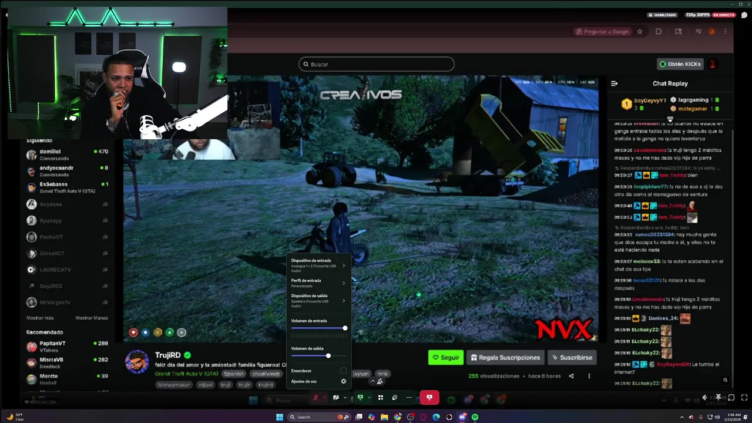Open the TrujiRD channel avatar
This screenshot has height=423, width=752.
click(137, 362)
